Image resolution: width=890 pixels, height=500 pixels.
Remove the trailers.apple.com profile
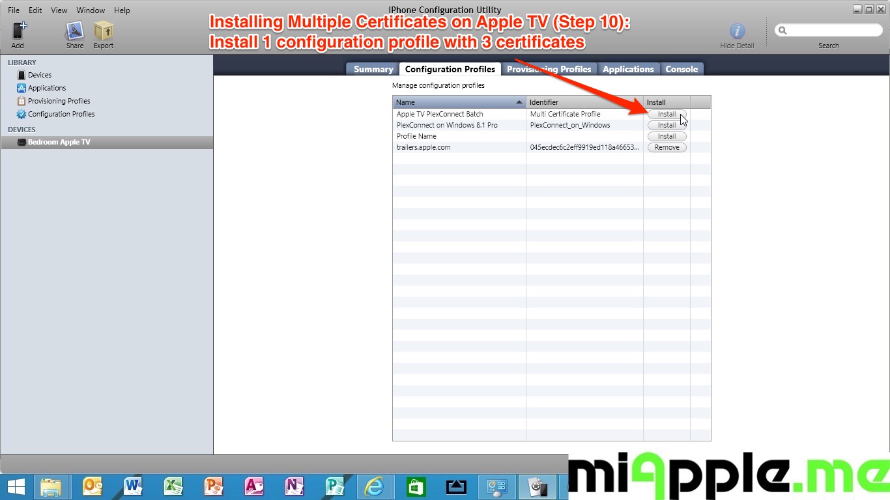pos(667,147)
